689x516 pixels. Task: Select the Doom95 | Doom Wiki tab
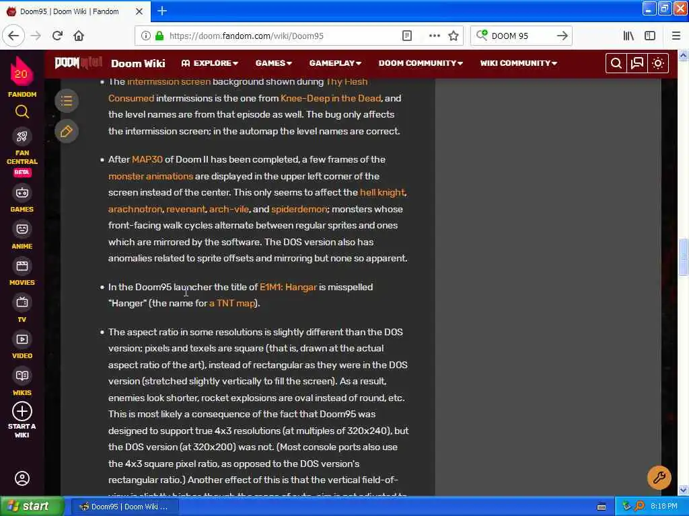pos(75,11)
